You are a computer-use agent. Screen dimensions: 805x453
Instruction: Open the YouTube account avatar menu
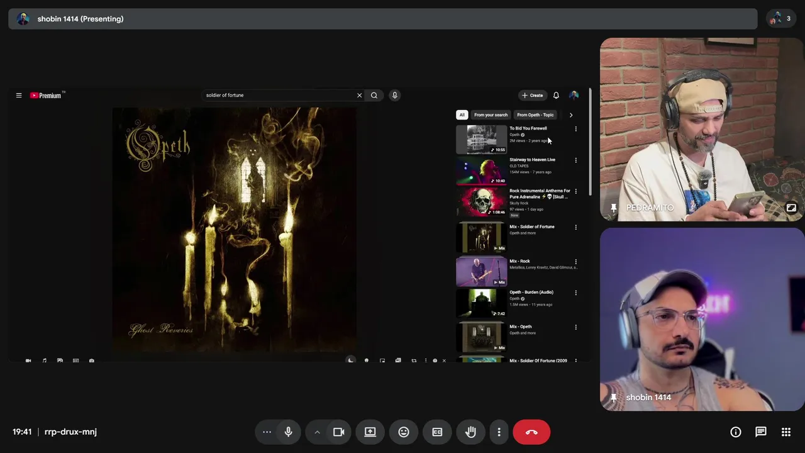pos(574,96)
